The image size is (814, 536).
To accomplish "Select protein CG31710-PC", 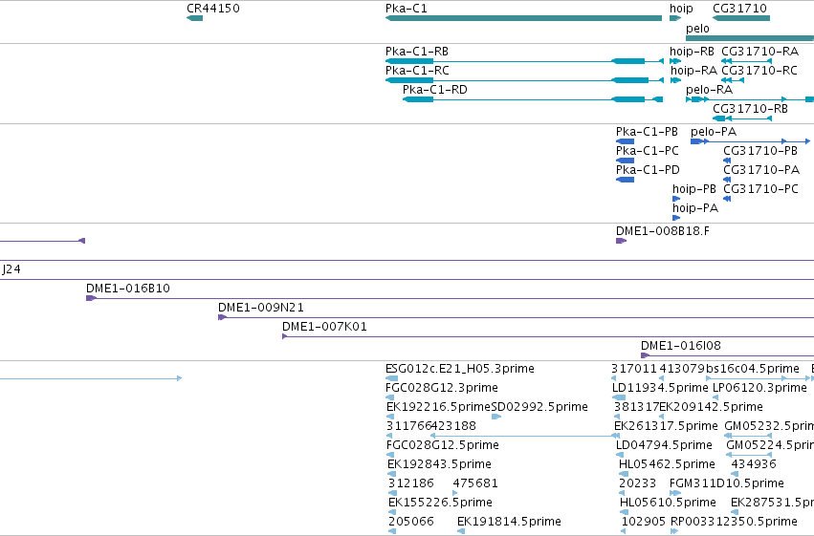I will click(727, 199).
